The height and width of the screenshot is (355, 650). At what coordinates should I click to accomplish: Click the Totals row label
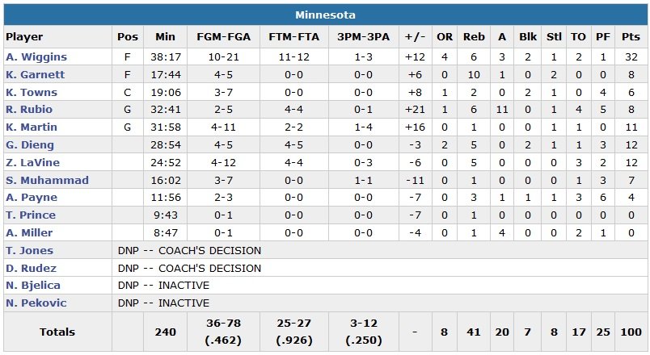click(57, 332)
